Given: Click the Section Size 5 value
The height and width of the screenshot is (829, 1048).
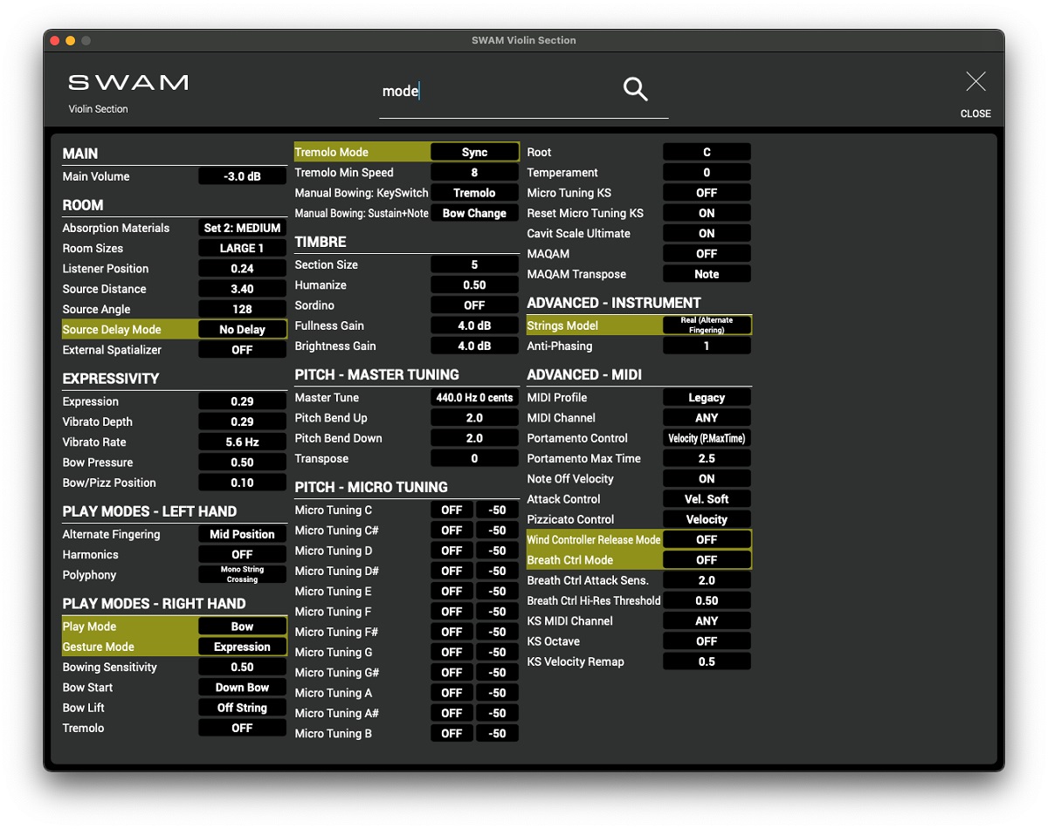Looking at the screenshot, I should [474, 264].
